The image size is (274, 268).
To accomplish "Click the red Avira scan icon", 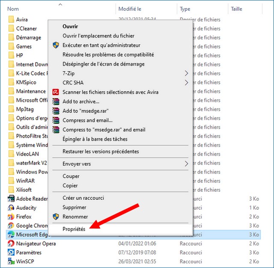I will click(56, 92).
